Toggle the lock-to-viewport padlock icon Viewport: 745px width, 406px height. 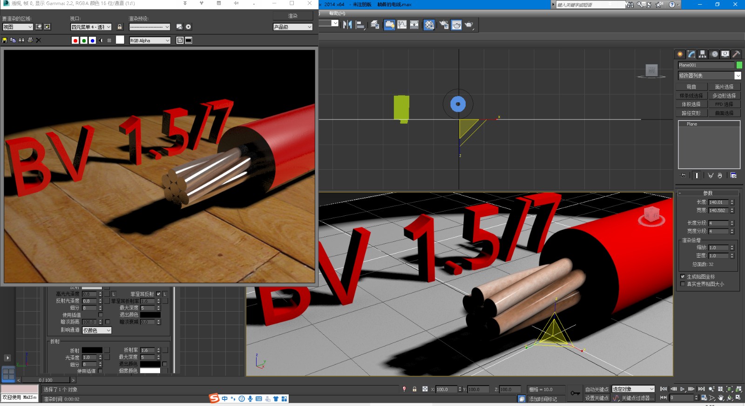(x=120, y=27)
